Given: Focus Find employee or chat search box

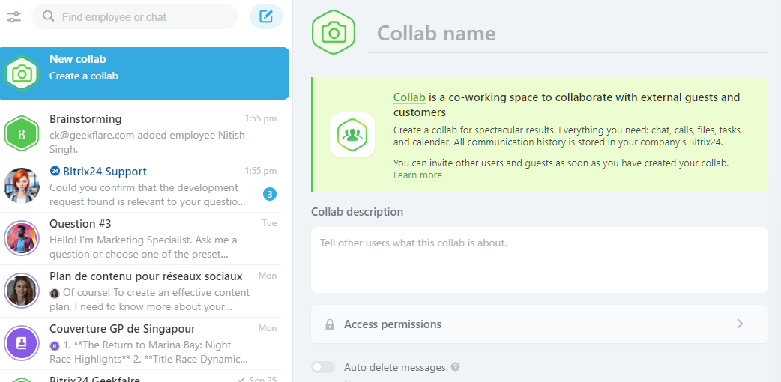Looking at the screenshot, I should coord(139,16).
